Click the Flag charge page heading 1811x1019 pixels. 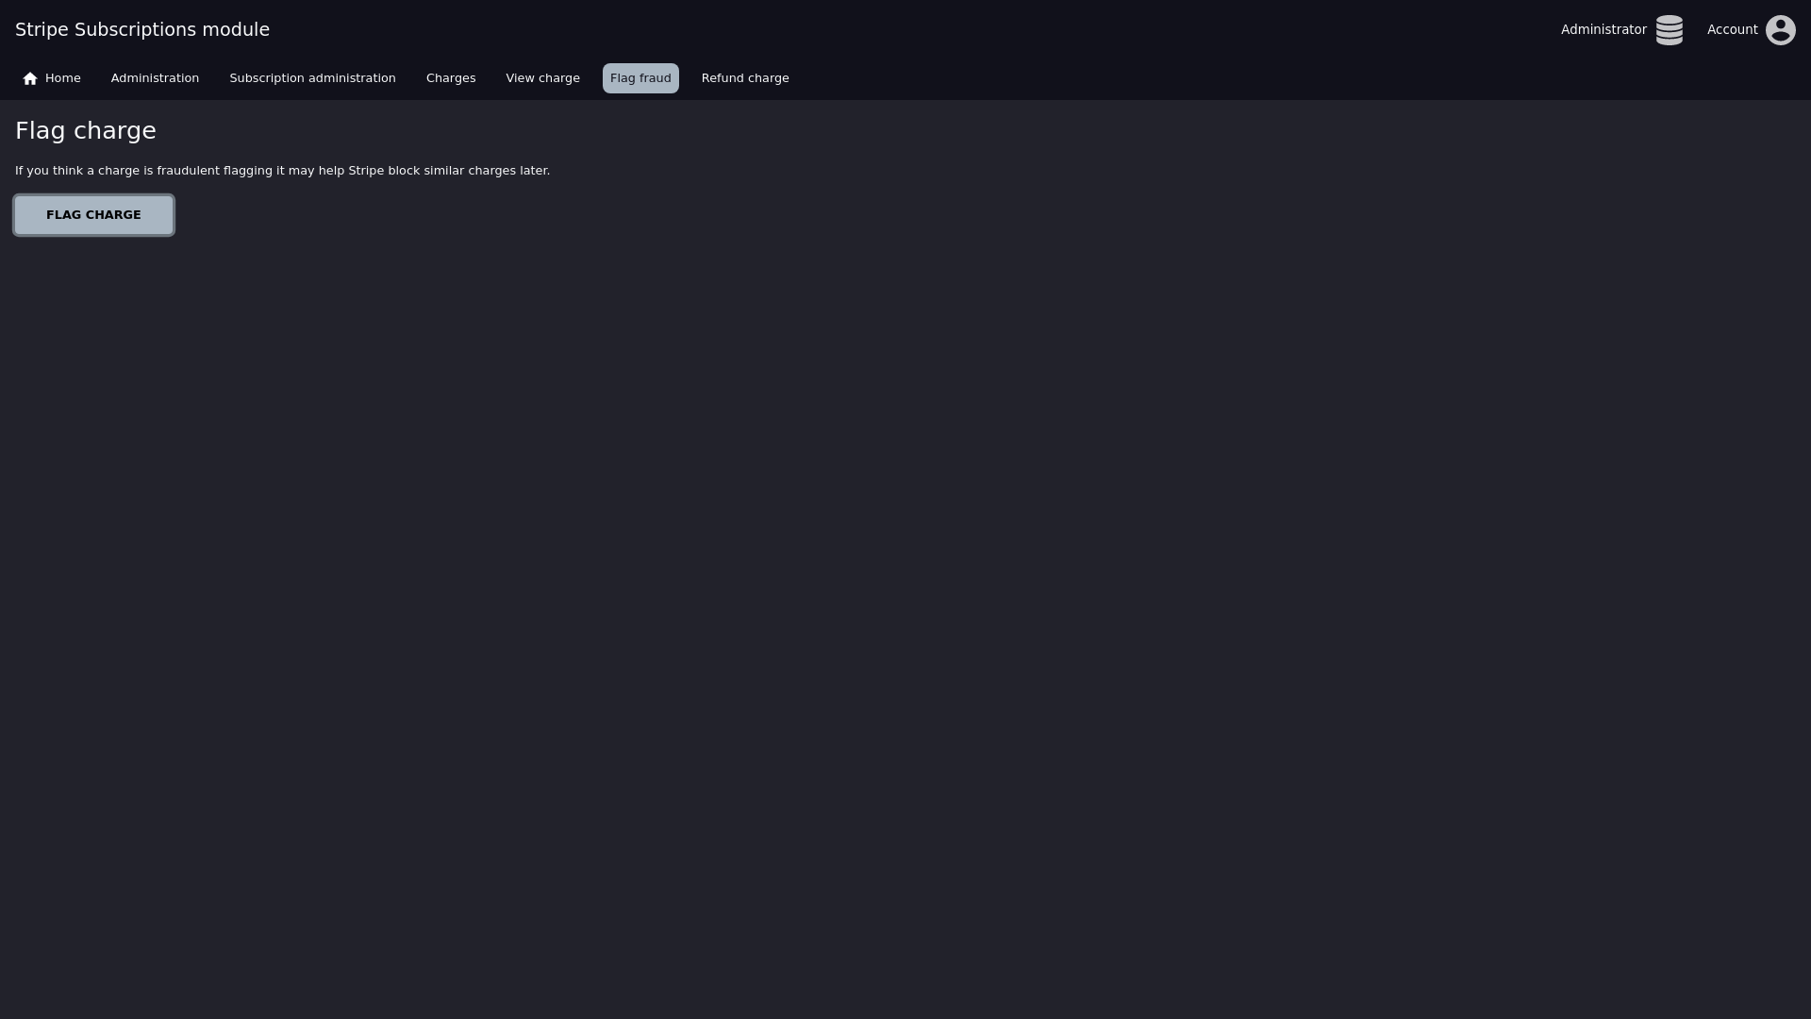coord(86,131)
